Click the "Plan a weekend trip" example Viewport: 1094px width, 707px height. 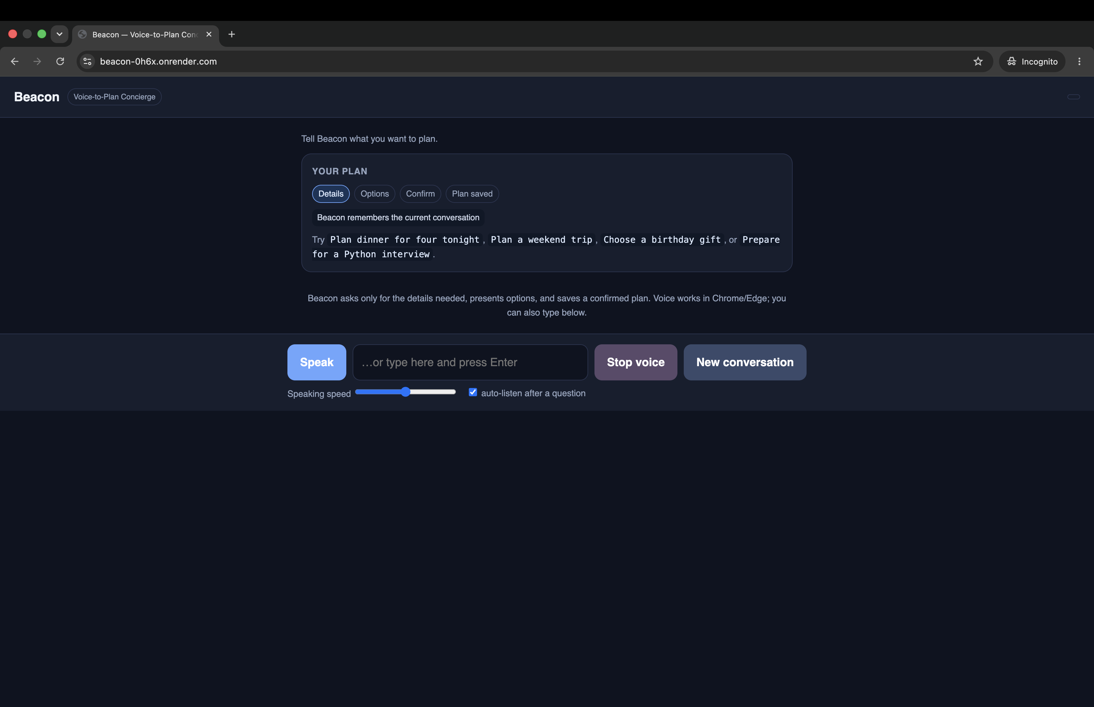(x=542, y=240)
